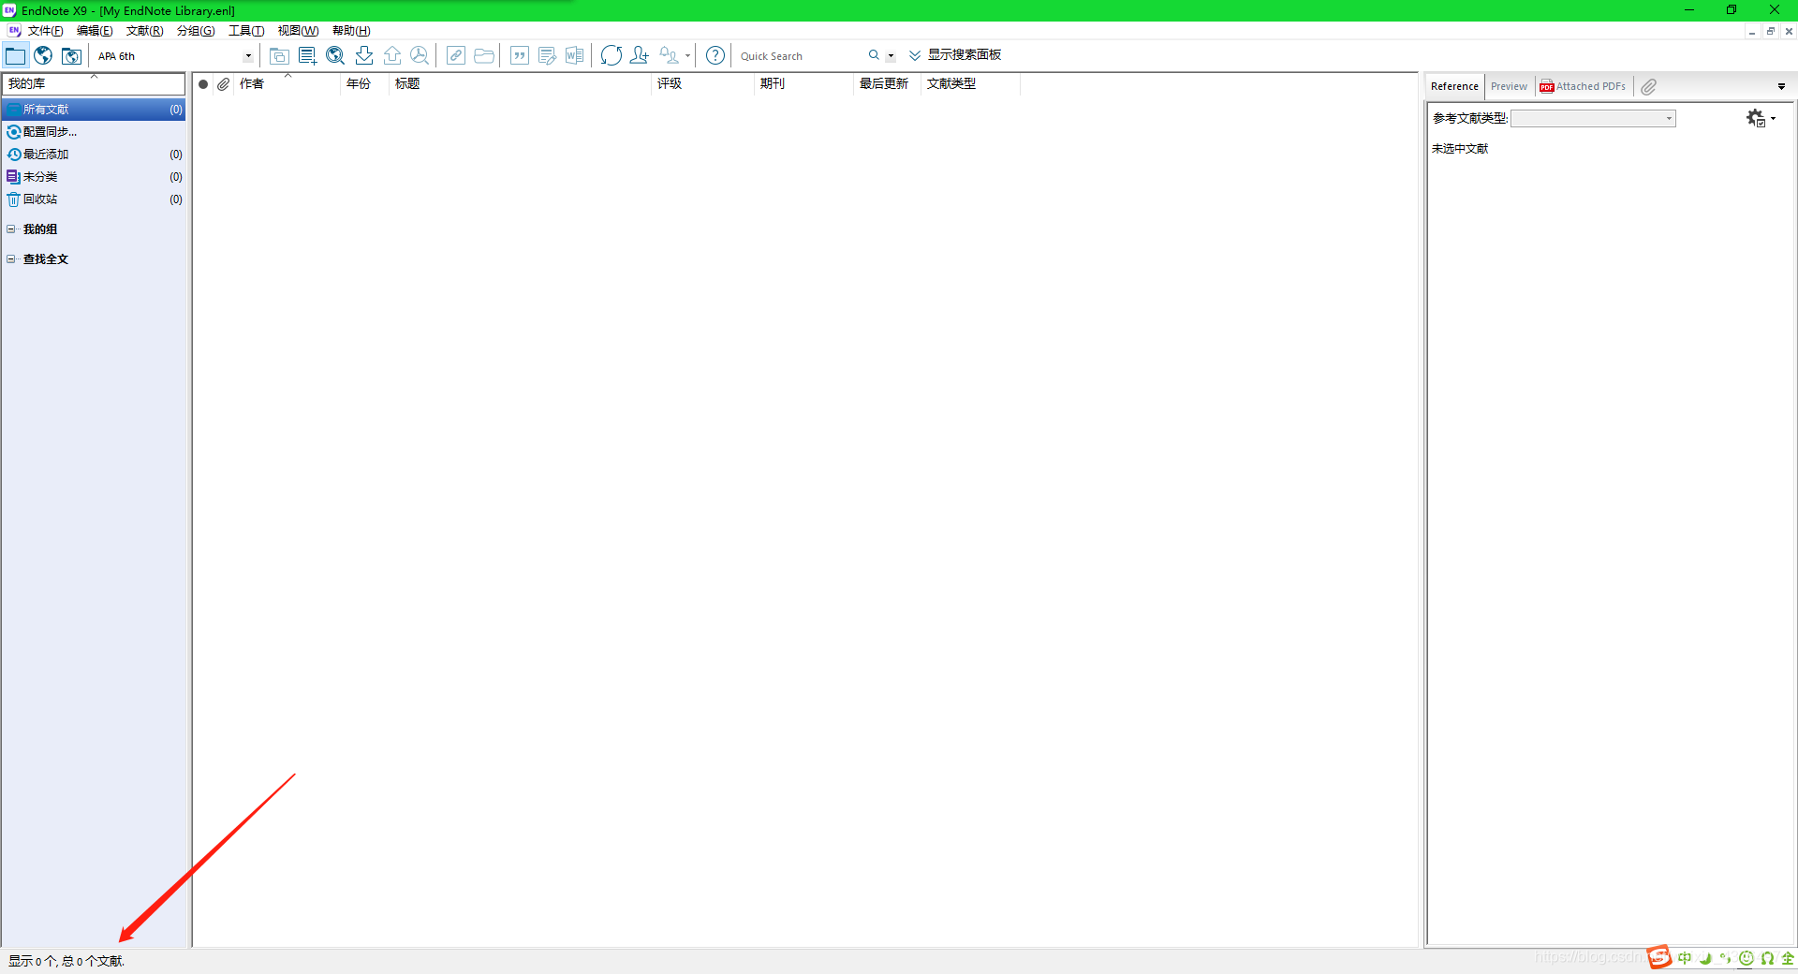Viewport: 1798px width, 974px height.
Task: Select 最近添加 group
Action: pyautogui.click(x=94, y=155)
